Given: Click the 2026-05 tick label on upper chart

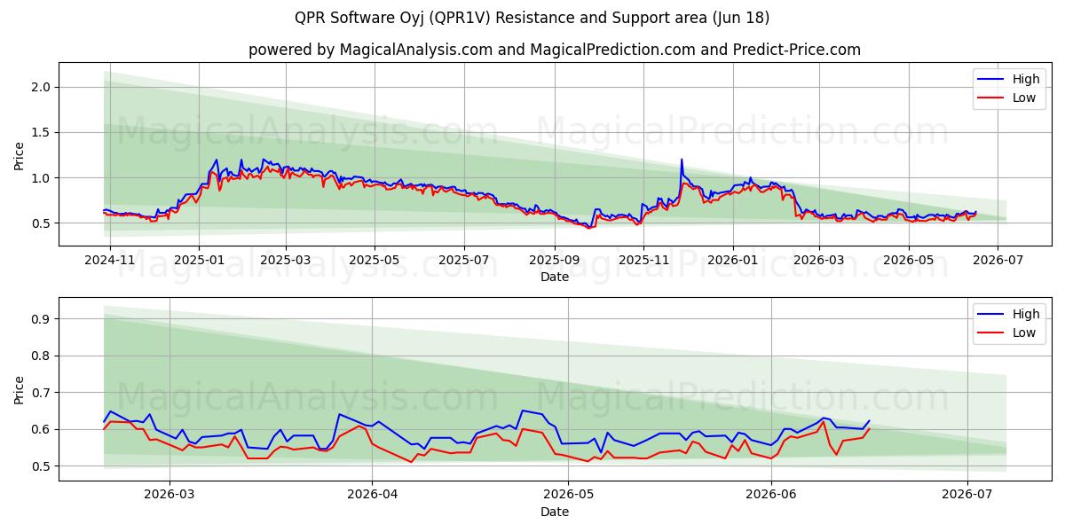Looking at the screenshot, I should tap(908, 261).
